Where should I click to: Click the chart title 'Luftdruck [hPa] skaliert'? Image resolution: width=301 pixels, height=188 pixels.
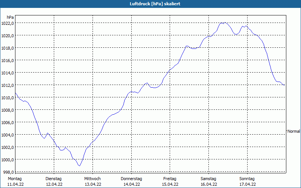click(x=155, y=4)
